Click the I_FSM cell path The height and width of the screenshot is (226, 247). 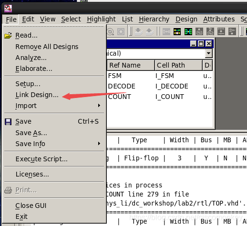pos(165,76)
